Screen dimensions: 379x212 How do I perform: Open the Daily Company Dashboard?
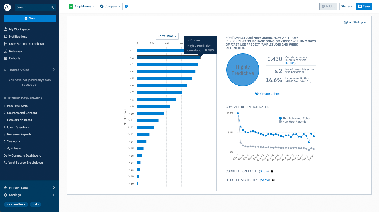pos(22,155)
